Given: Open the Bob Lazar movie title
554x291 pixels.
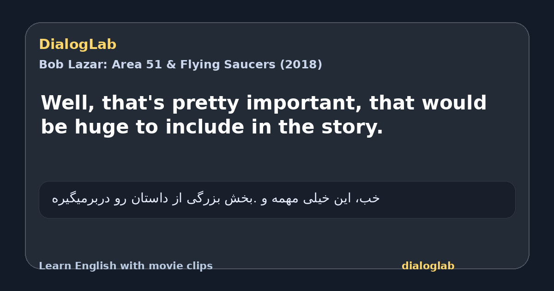Looking at the screenshot, I should tap(181, 65).
